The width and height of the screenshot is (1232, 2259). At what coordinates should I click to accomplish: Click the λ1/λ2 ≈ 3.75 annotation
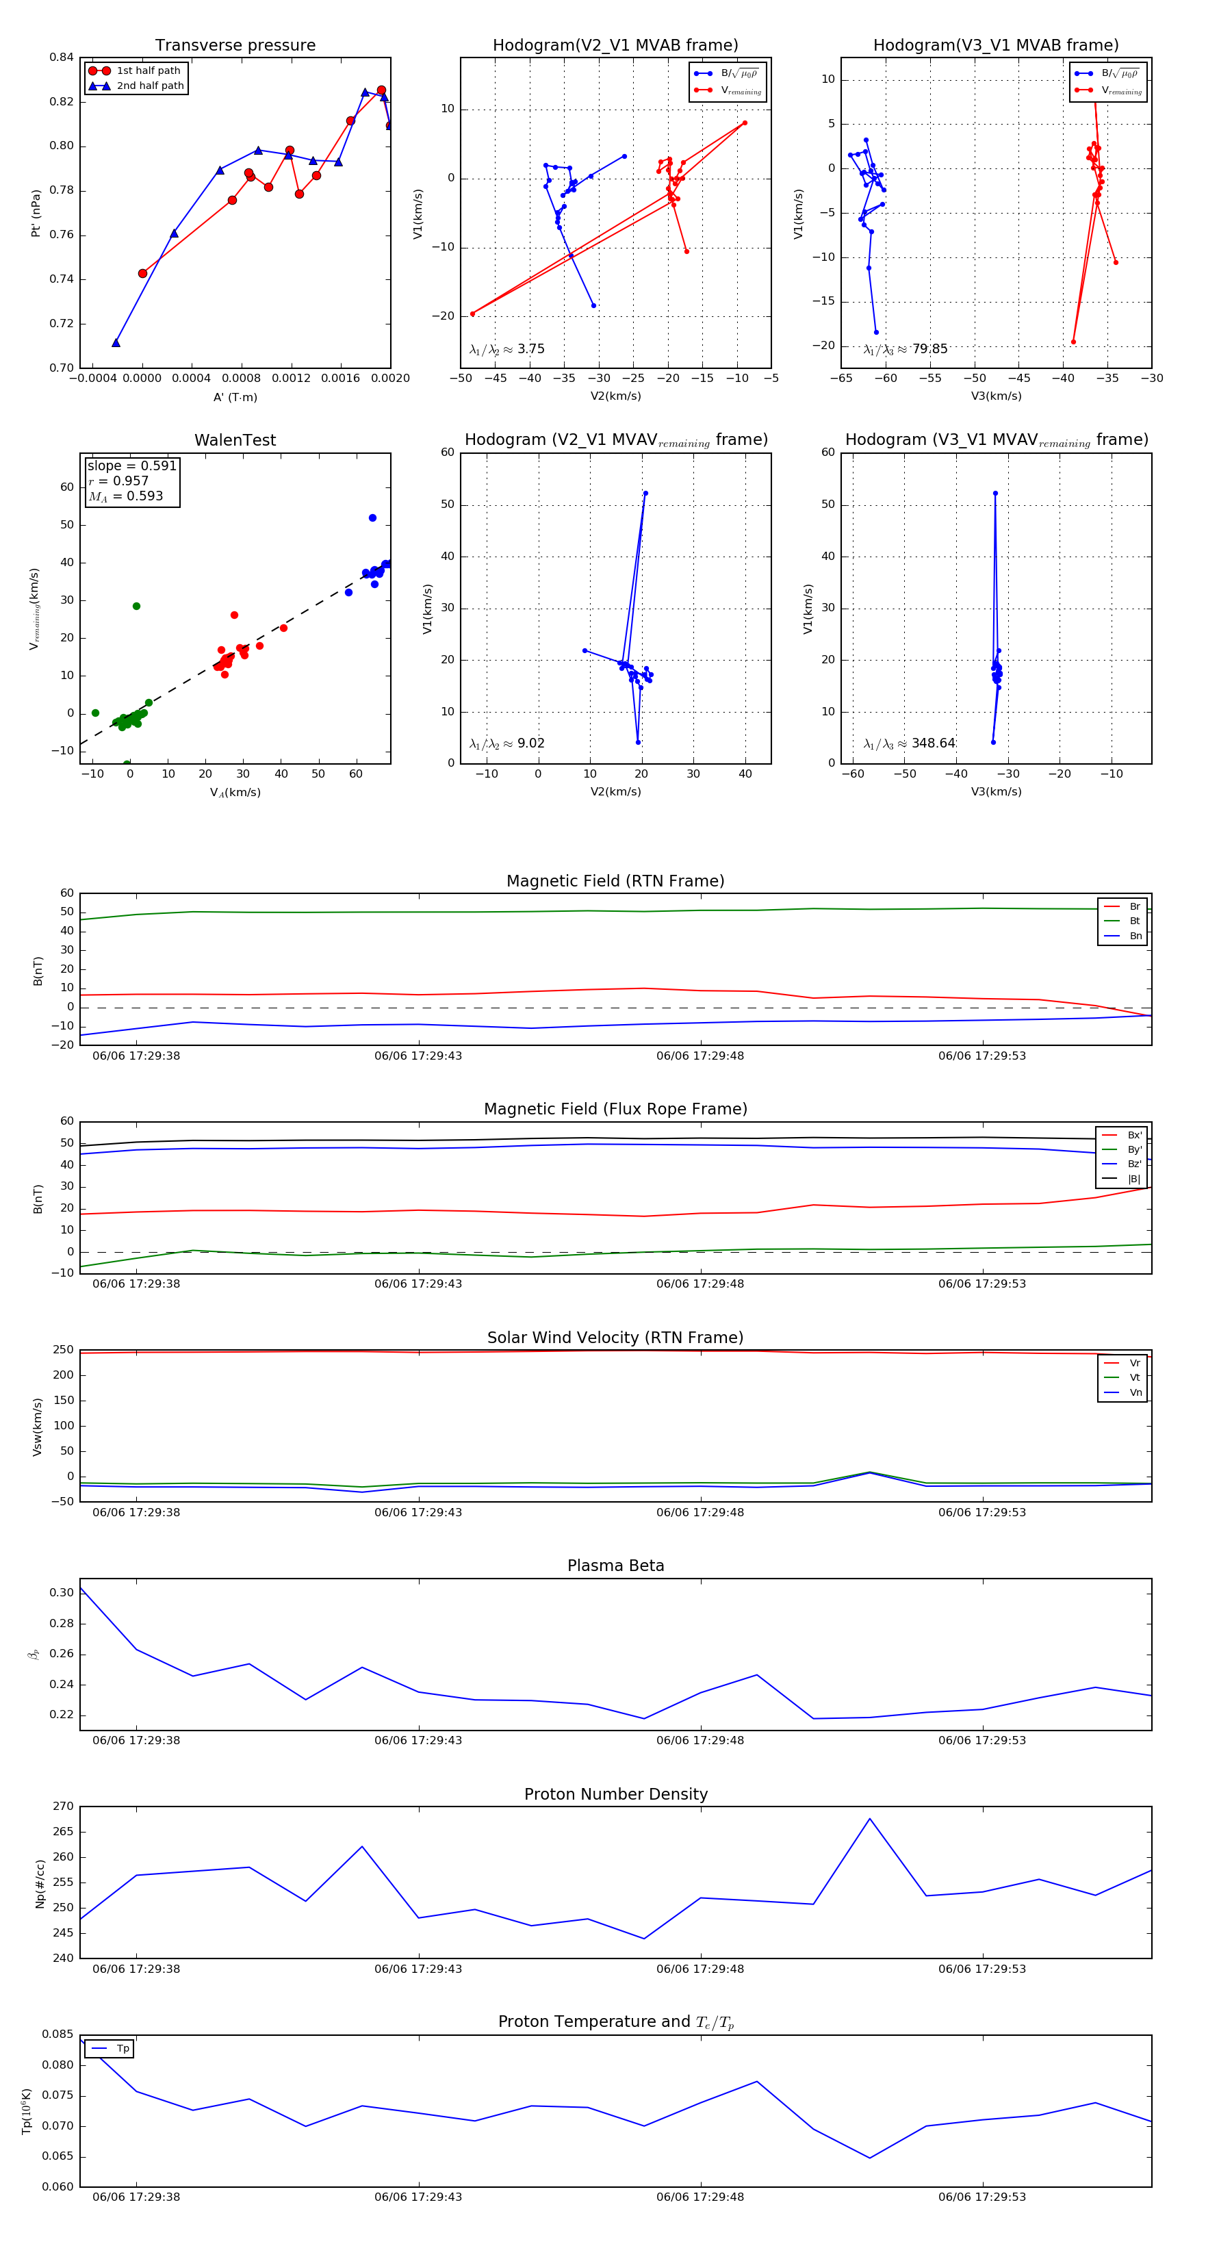click(506, 349)
